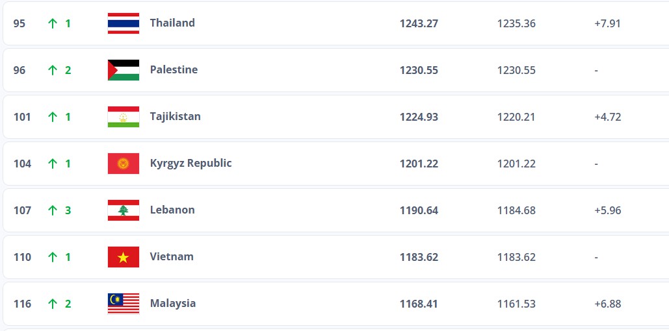Screen dimensions: 669x331
Task: Click Thailand's total points 1243.27
Action: click(x=419, y=23)
